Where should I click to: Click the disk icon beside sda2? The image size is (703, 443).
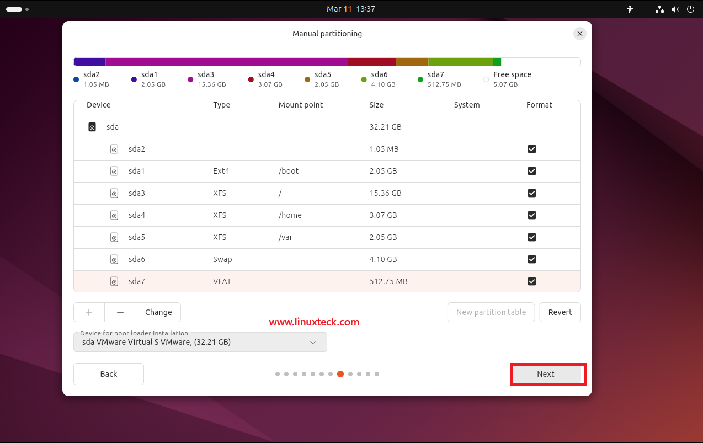coord(114,149)
